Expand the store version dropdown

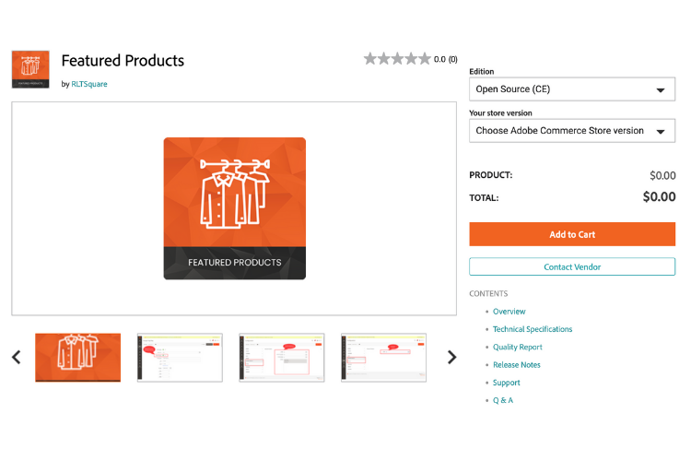click(x=571, y=131)
